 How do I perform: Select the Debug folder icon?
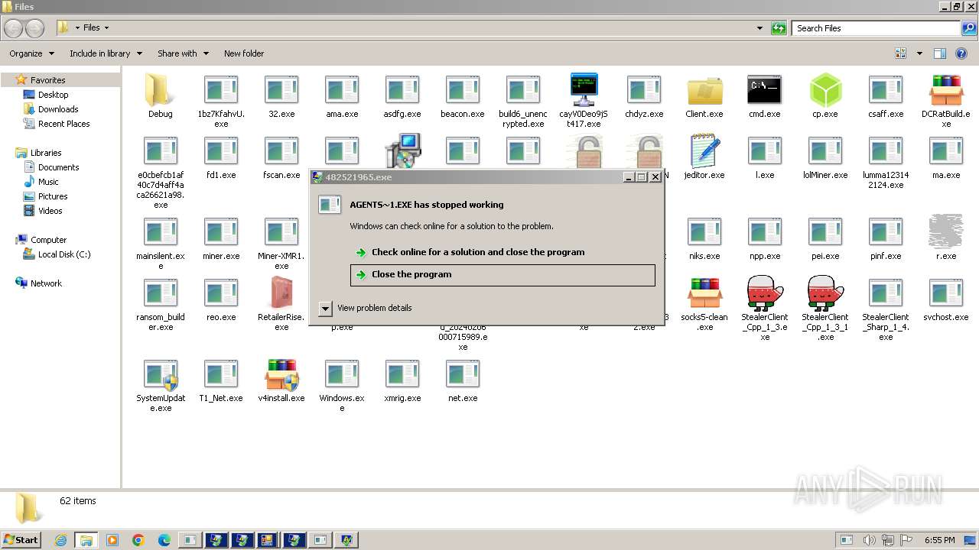[160, 90]
